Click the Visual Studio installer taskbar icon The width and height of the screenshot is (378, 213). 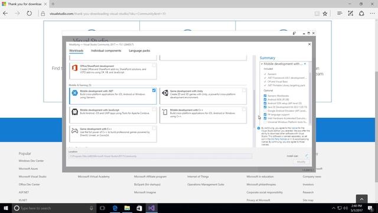click(151, 208)
